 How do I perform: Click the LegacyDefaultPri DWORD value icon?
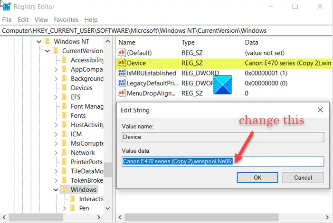point(122,83)
